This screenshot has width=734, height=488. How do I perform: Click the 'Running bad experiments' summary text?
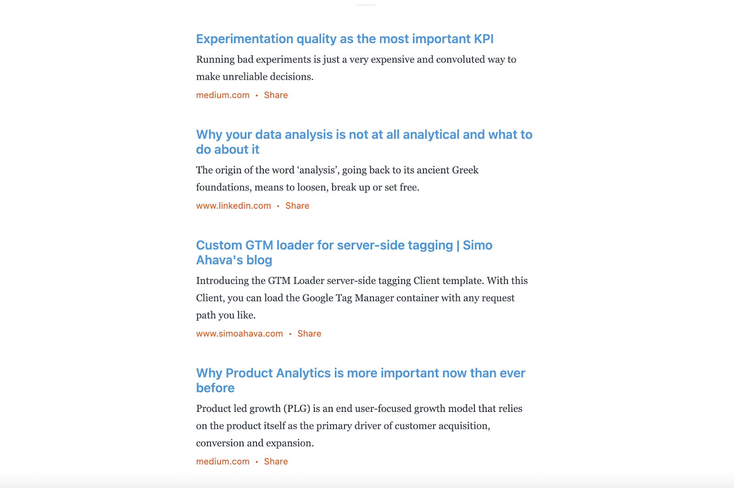pyautogui.click(x=356, y=68)
